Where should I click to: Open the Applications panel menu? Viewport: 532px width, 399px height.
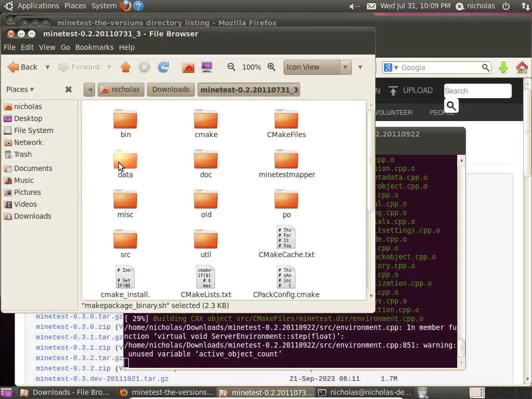[x=38, y=6]
